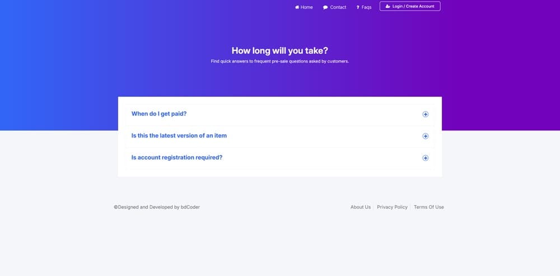The image size is (560, 276).
Task: Click the house icon beside Home
Action: point(297,7)
